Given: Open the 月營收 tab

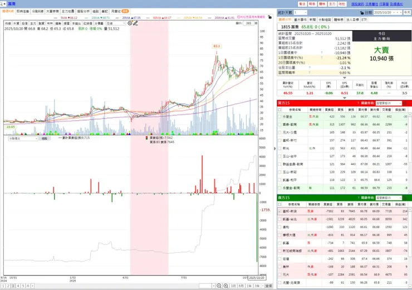Looking at the screenshot, I should point(120,11).
